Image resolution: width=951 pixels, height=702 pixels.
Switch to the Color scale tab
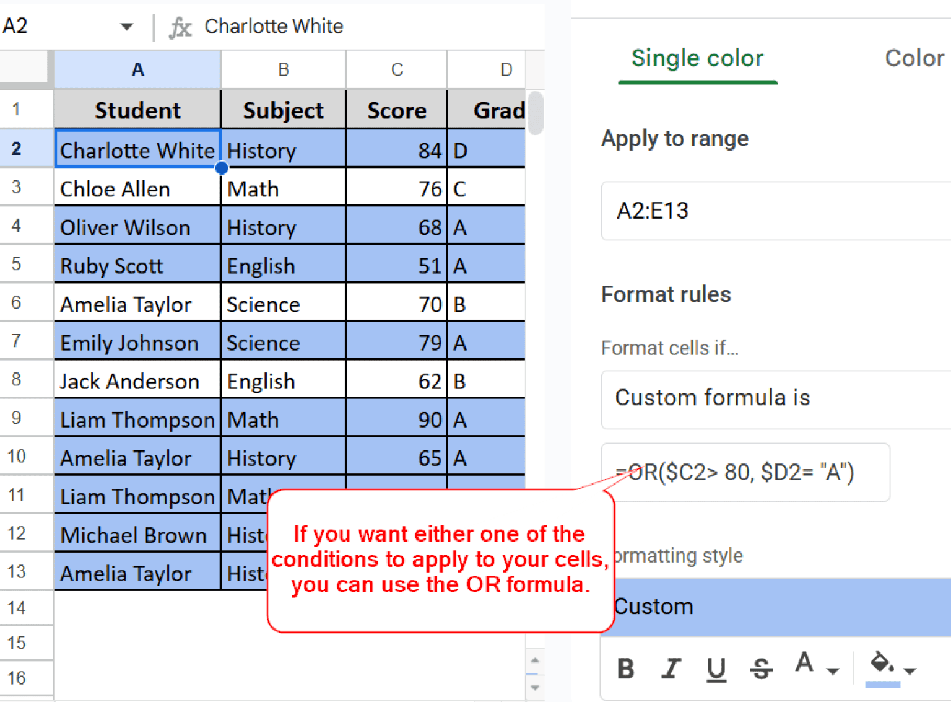[914, 58]
